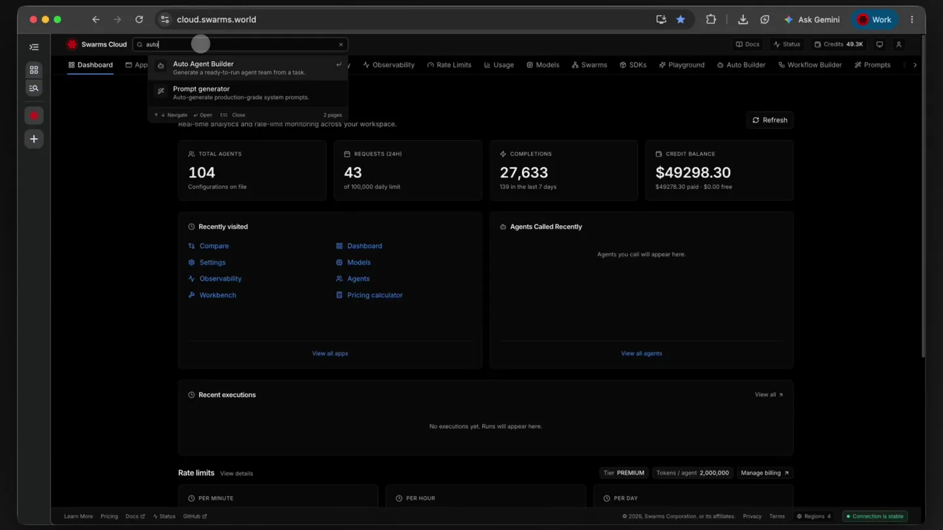The width and height of the screenshot is (943, 530).
Task: Open the list search icon in sidebar
Action: tap(34, 88)
